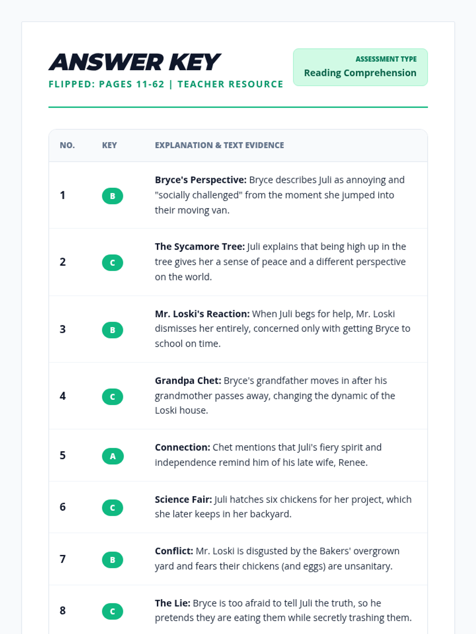Click the Reading Comprehension assessment type label
Screen dimensions: 476x634
click(360, 73)
